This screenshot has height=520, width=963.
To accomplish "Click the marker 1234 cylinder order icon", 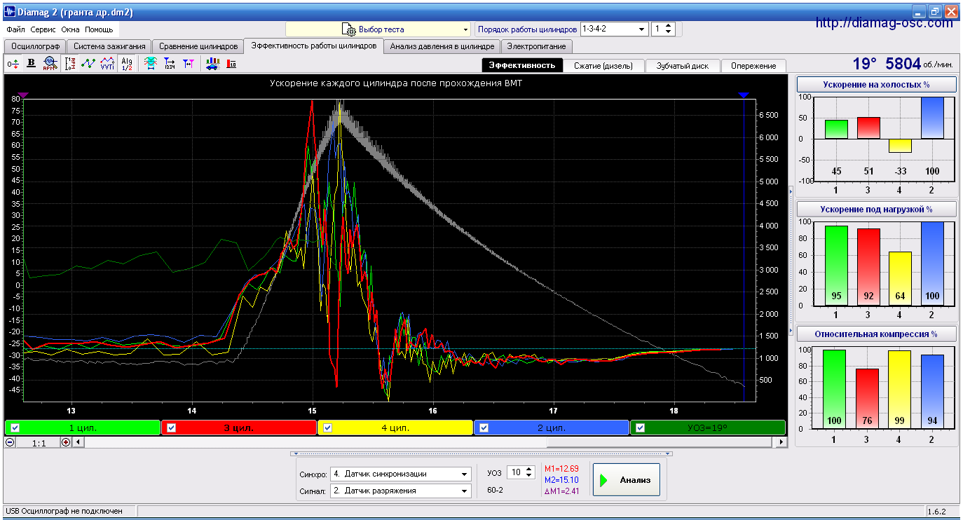I will pyautogui.click(x=170, y=64).
